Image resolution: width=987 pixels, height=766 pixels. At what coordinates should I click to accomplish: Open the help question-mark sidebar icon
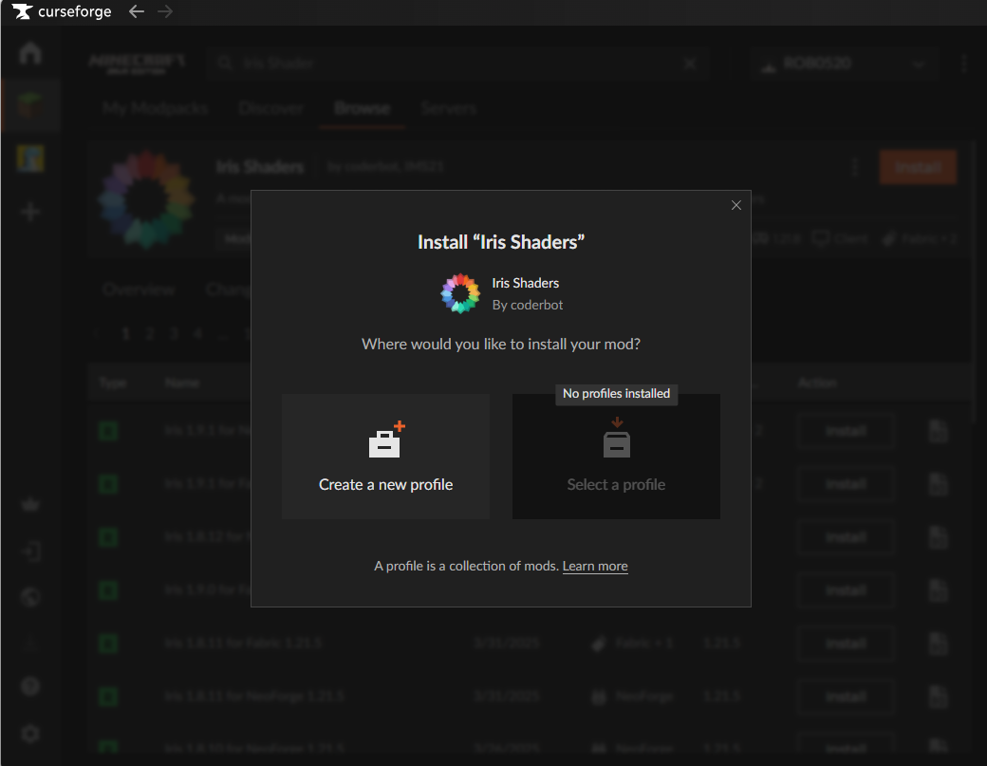[x=30, y=685]
